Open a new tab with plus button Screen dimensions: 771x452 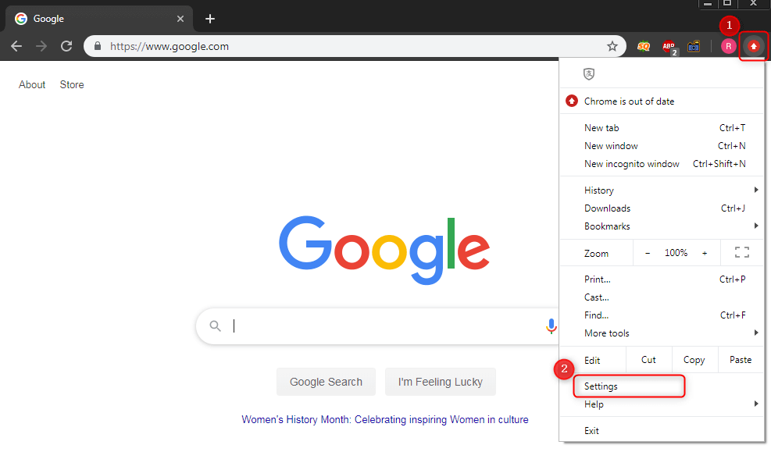(x=210, y=19)
